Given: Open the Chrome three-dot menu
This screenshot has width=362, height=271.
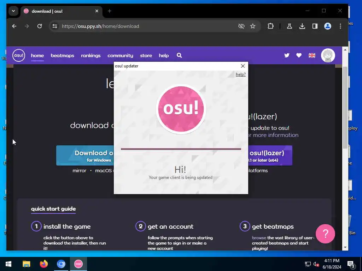Looking at the screenshot, I should [x=340, y=26].
